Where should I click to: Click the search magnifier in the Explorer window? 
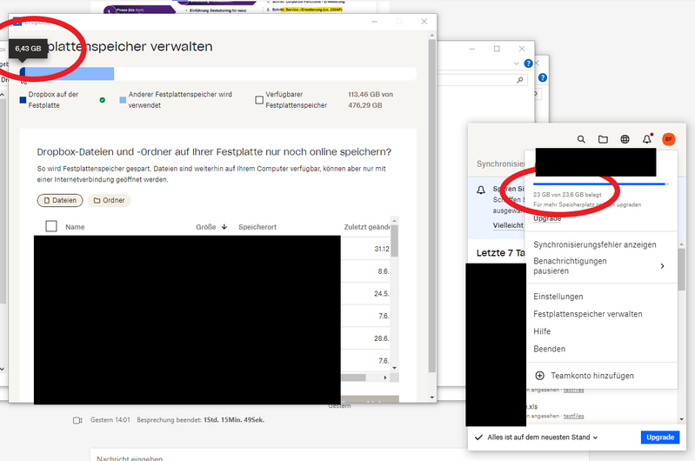(x=520, y=80)
